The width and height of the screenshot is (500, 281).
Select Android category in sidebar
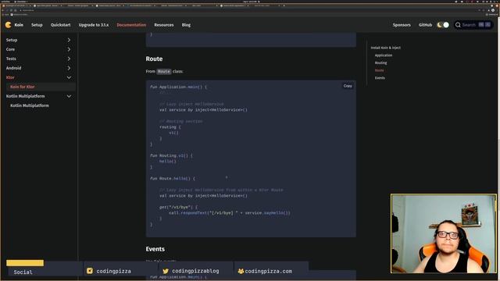click(x=13, y=68)
